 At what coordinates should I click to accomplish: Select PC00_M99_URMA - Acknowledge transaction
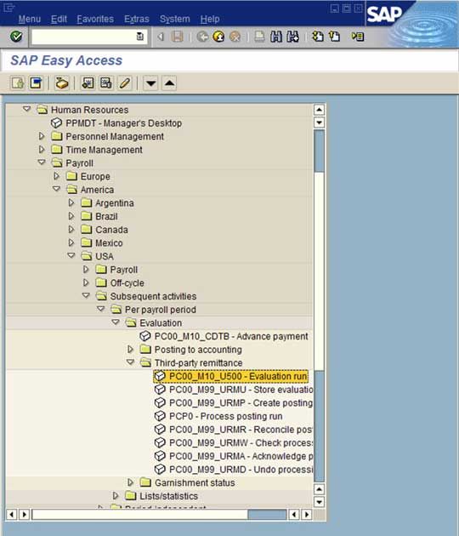234,456
